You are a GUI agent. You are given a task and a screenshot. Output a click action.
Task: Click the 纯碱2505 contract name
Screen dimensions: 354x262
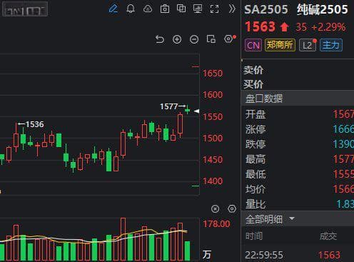(x=322, y=9)
